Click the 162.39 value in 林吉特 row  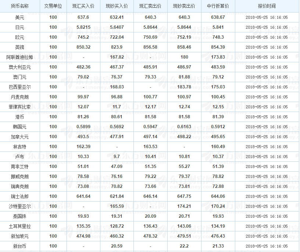click(x=83, y=147)
